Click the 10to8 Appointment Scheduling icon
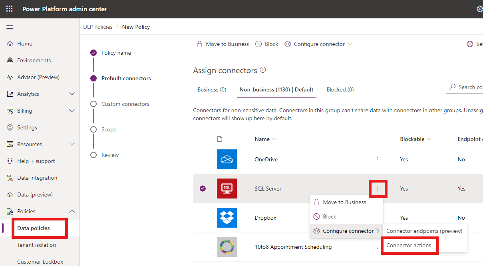Screen dimensions: 483x266 227,247
